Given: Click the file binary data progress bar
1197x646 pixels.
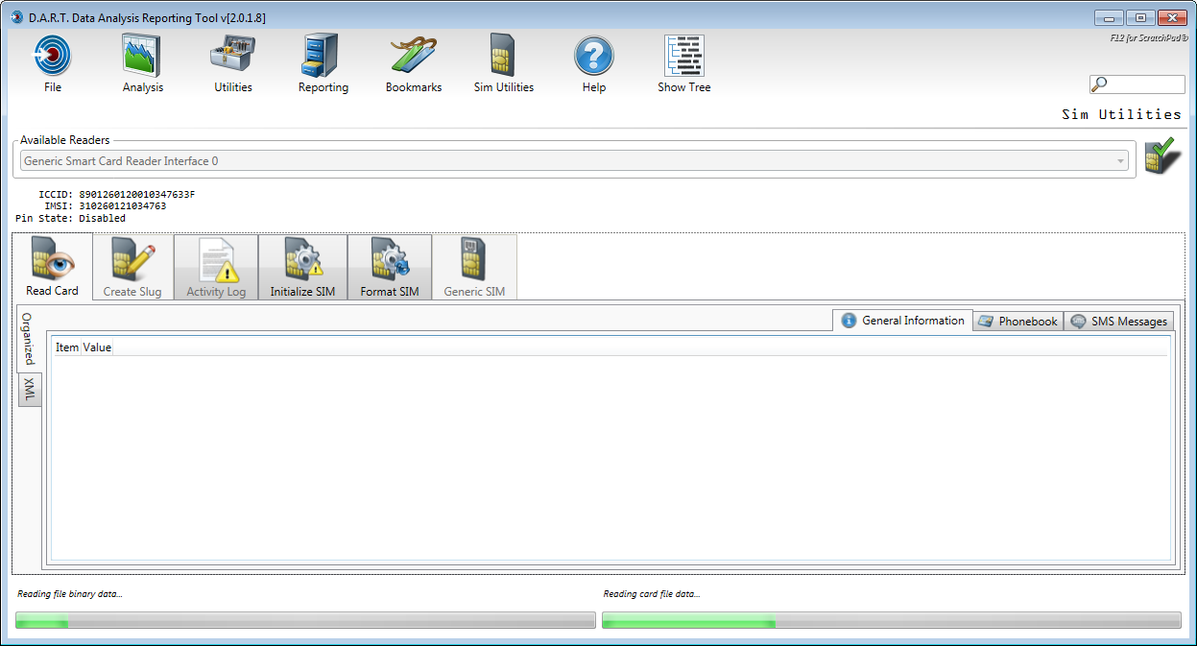Looking at the screenshot, I should 306,620.
